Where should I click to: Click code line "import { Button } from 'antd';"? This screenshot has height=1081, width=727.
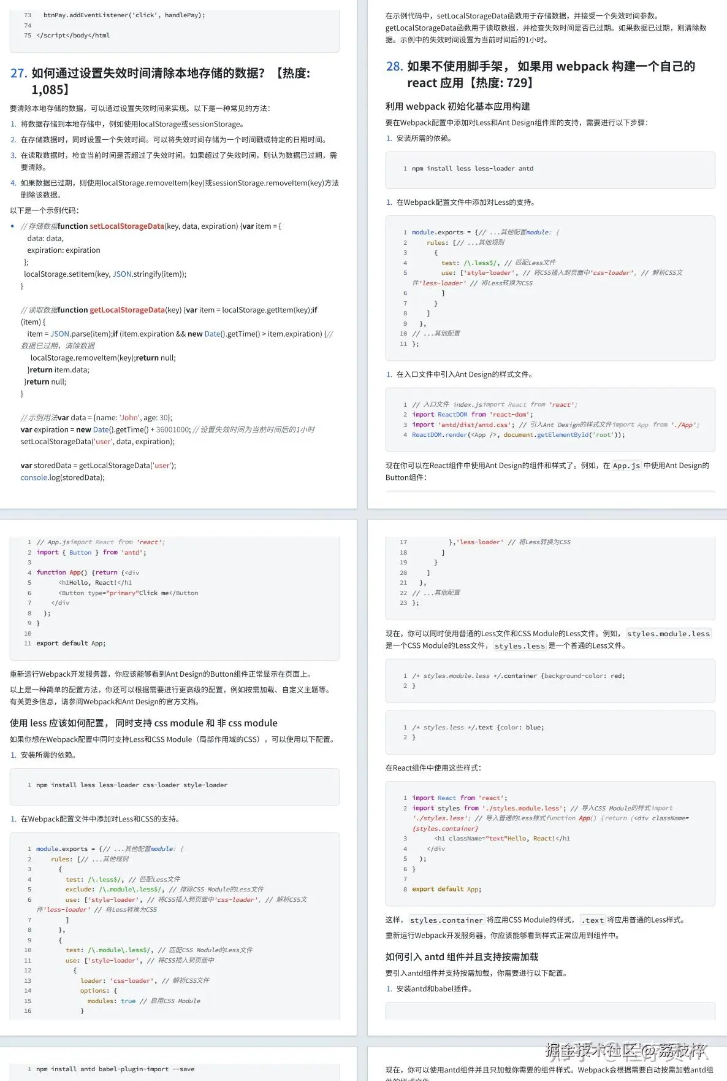click(x=91, y=552)
